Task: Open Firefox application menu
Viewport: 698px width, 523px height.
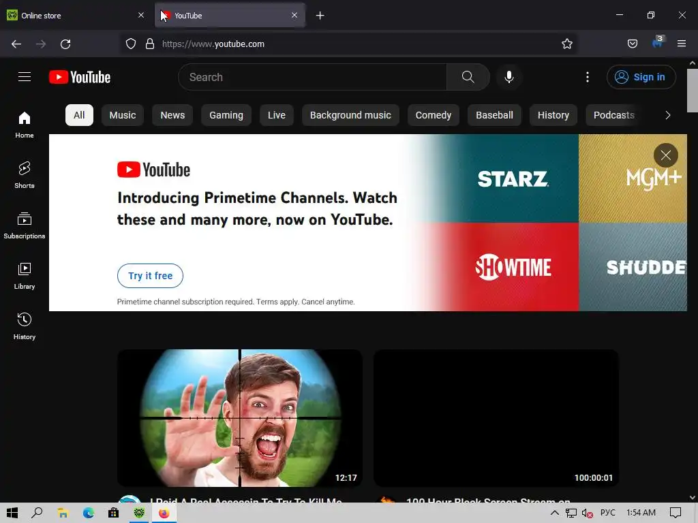Action: pos(682,44)
